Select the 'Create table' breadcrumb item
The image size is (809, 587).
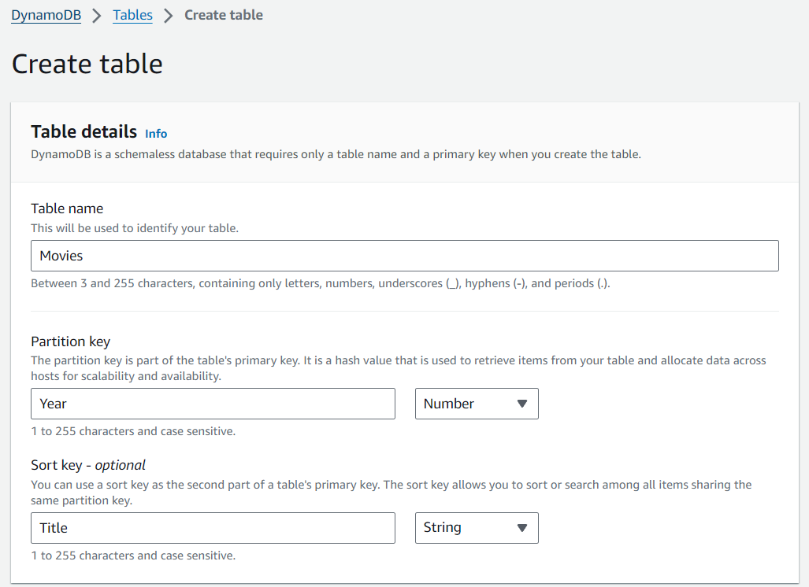pos(223,15)
